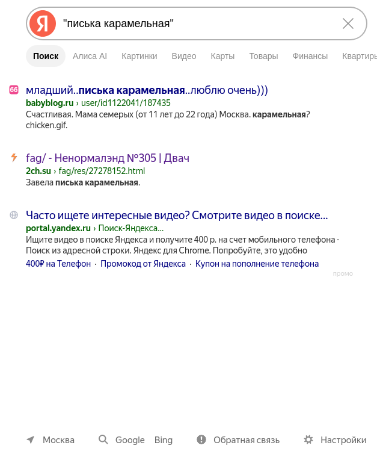Select the Поиск tab

tap(46, 56)
